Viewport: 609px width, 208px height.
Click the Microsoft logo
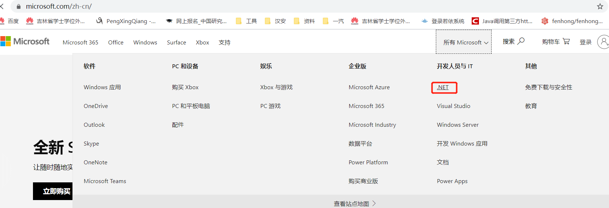(x=25, y=42)
